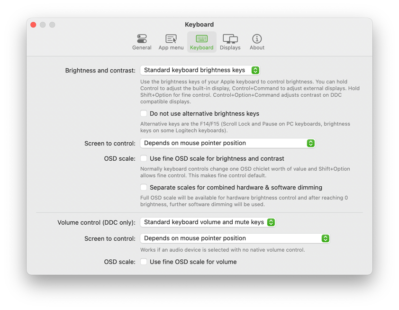The image size is (399, 310).
Task: Click the 'Keyboard' window title text
Action: click(199, 25)
